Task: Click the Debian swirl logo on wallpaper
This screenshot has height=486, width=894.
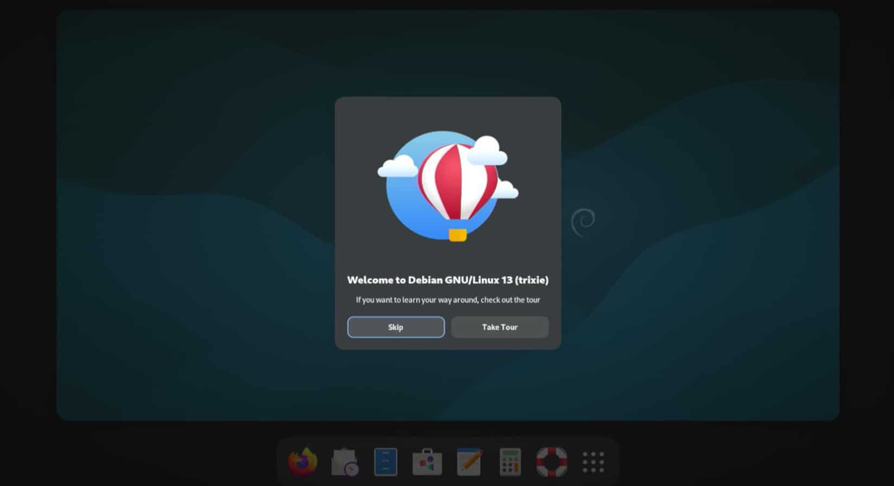Action: (x=583, y=222)
